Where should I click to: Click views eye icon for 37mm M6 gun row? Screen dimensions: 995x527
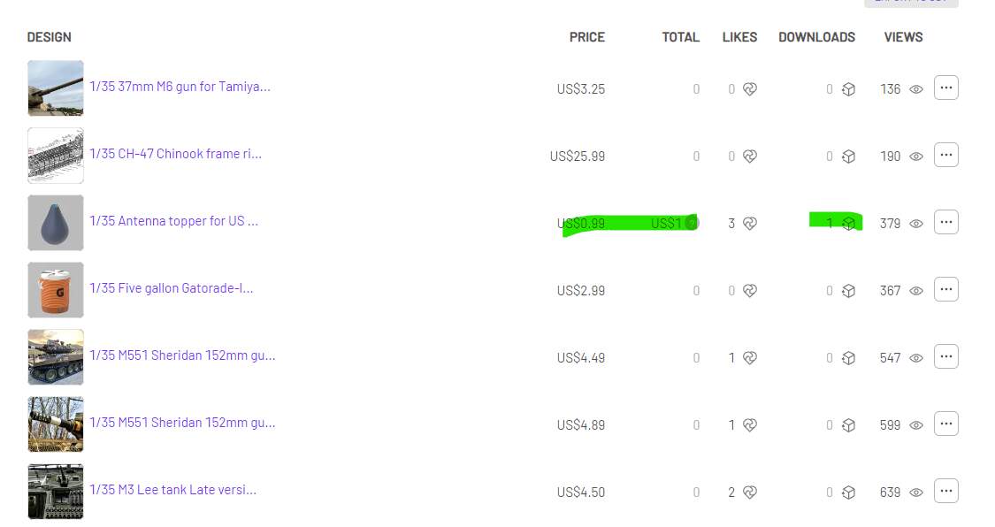[x=916, y=89]
